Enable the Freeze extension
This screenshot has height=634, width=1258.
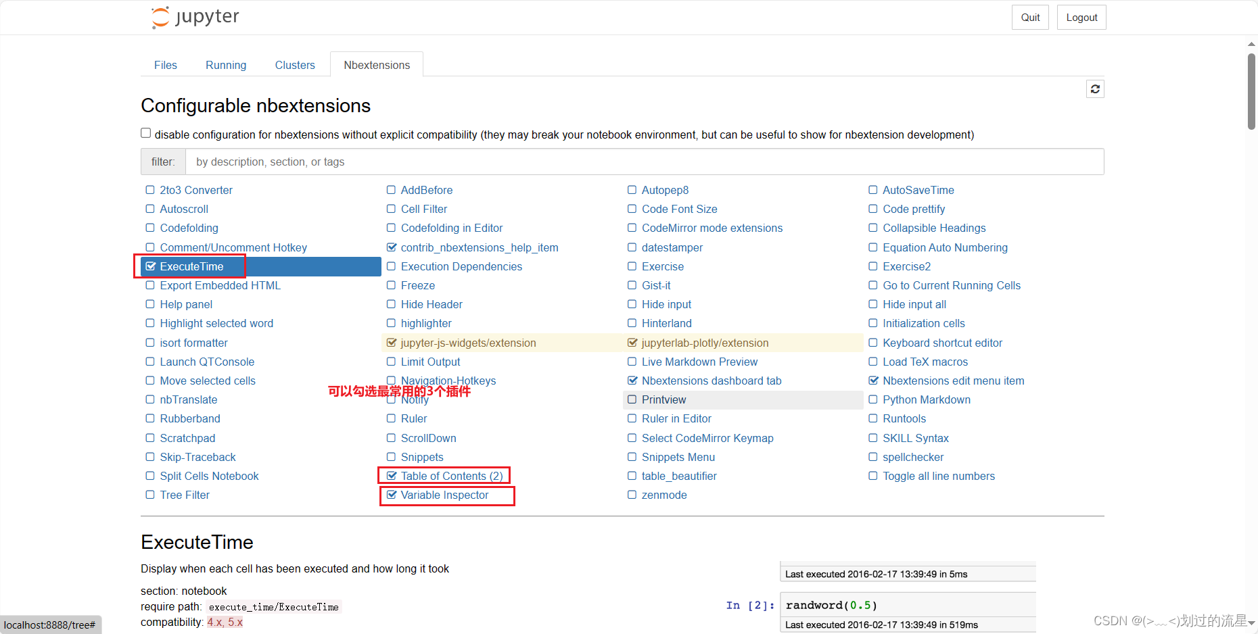pyautogui.click(x=392, y=285)
